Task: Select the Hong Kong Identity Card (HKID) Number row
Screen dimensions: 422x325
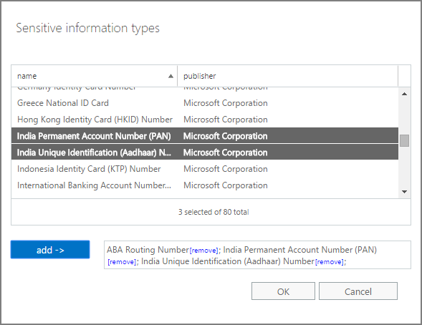Action: [205, 120]
